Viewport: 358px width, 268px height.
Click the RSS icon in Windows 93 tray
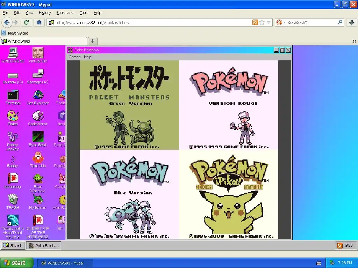tap(340, 245)
